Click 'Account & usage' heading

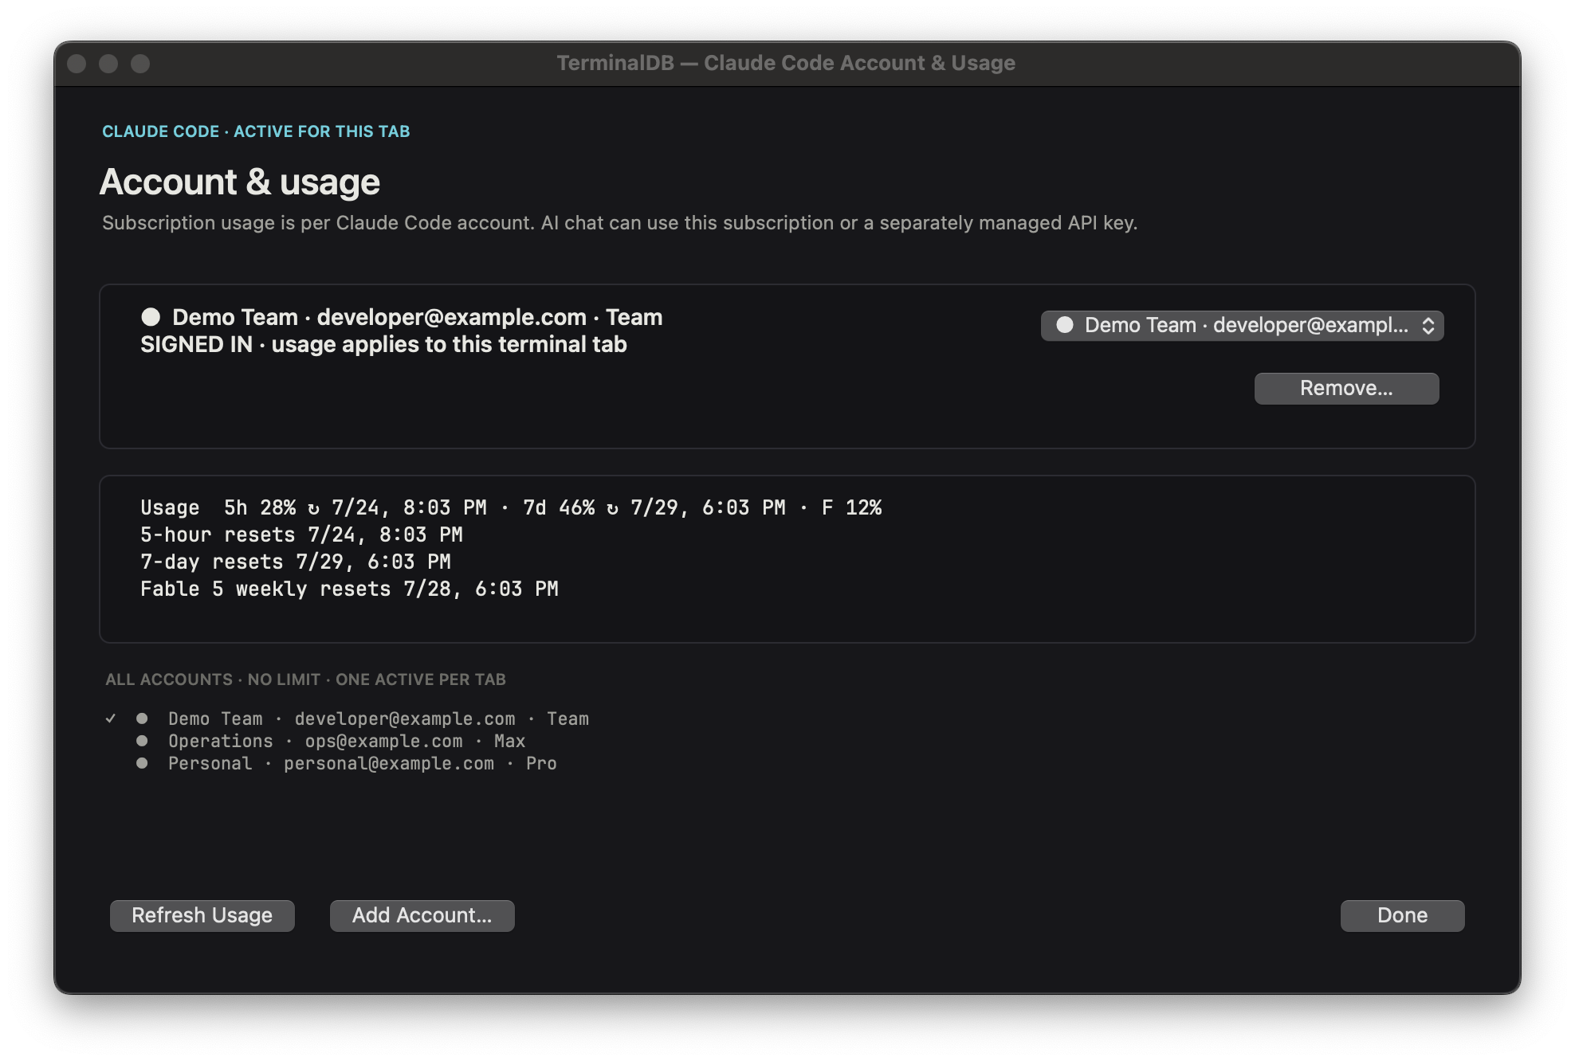coord(240,182)
